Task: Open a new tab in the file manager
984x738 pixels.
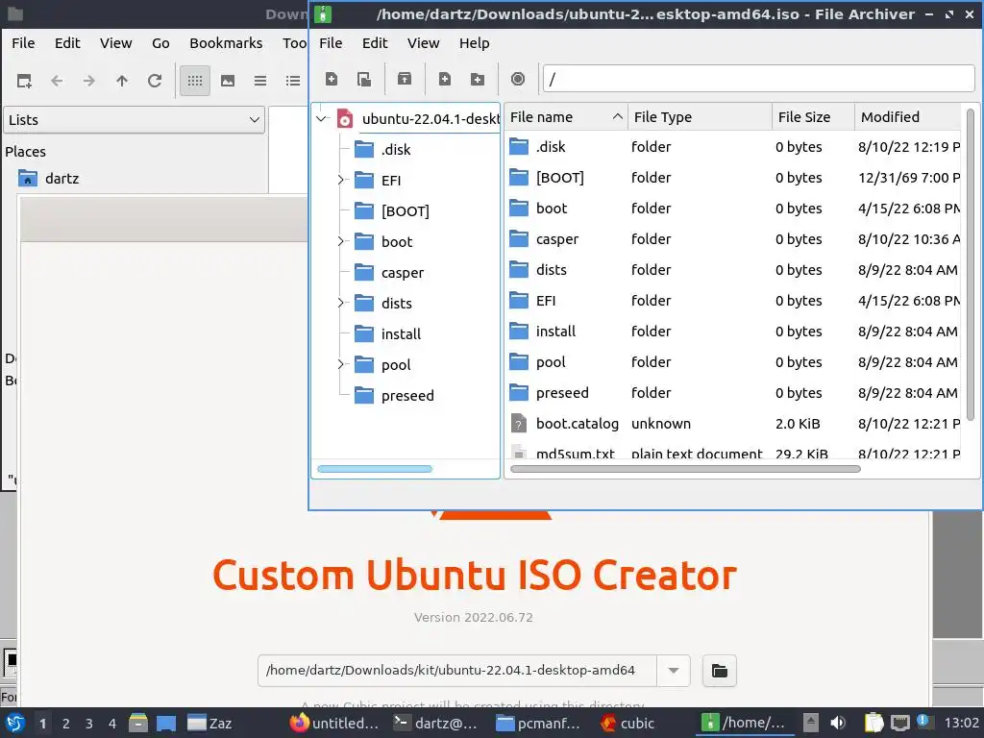Action: click(x=24, y=81)
